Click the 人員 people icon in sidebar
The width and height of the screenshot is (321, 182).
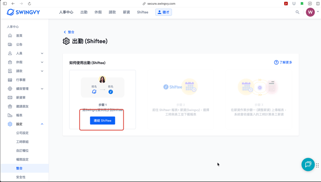pyautogui.click(x=10, y=53)
